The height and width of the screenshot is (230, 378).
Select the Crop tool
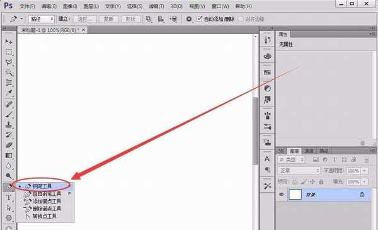(9, 83)
